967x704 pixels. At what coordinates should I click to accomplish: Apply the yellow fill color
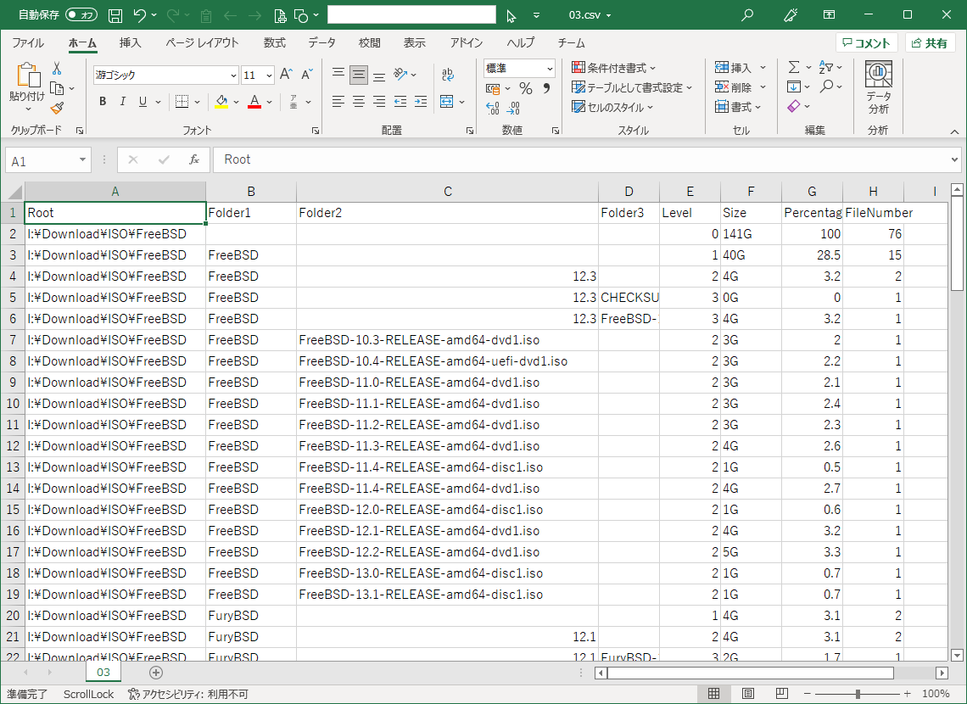pos(221,102)
